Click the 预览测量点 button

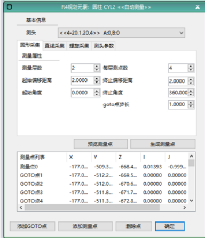click(x=100, y=144)
